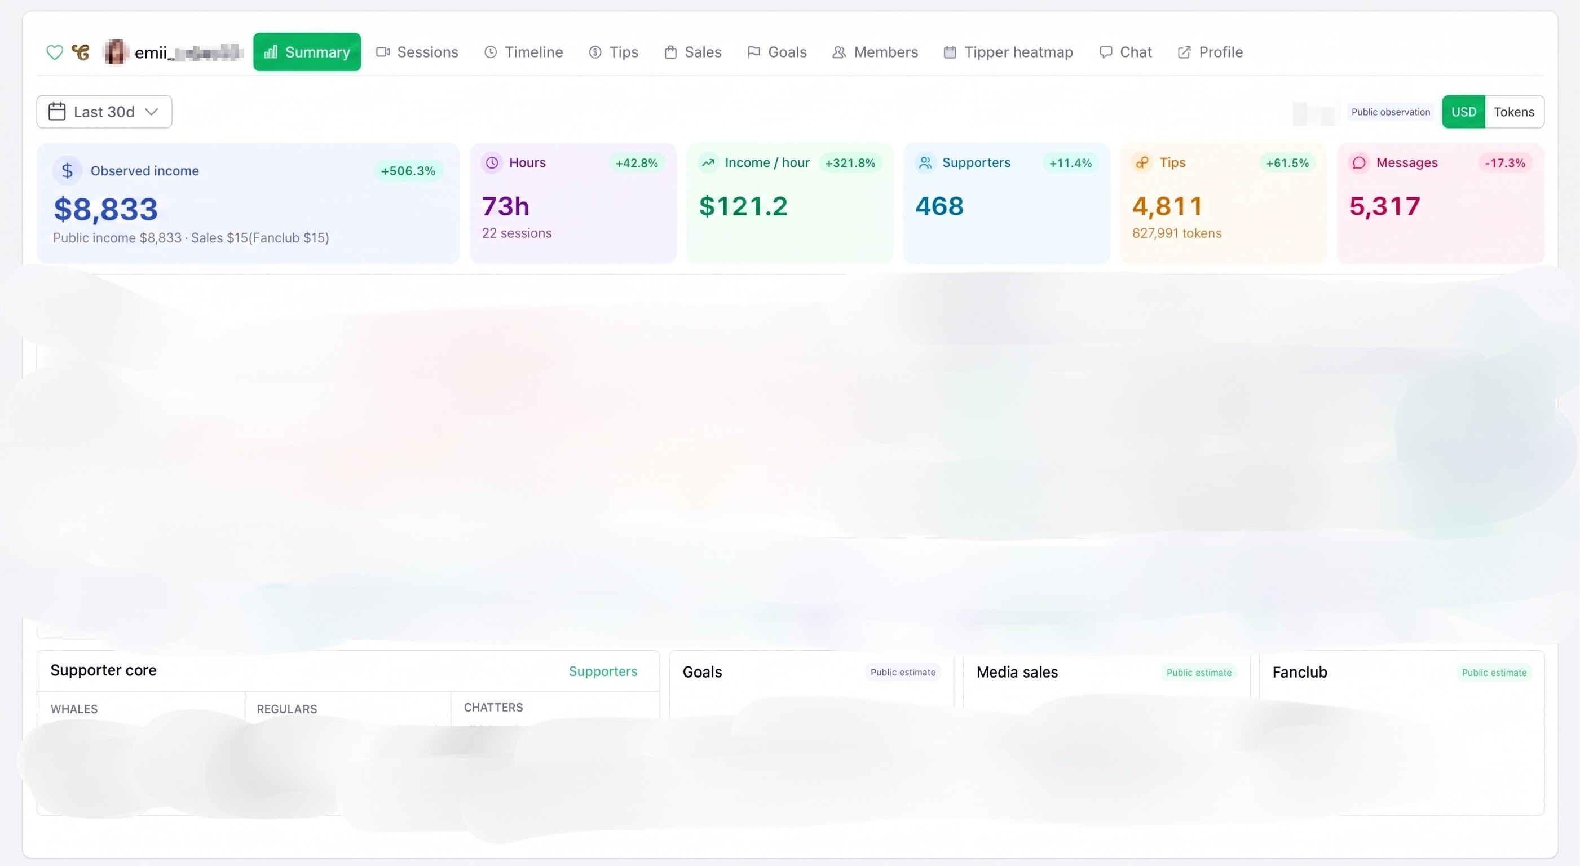This screenshot has width=1580, height=866.
Task: Click the dollar sign icon on Observed income
Action: pos(68,170)
